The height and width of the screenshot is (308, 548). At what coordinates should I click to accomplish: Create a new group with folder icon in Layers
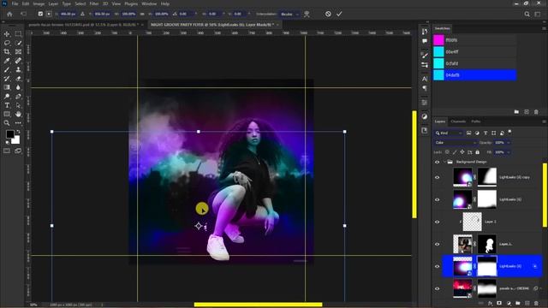point(517,304)
